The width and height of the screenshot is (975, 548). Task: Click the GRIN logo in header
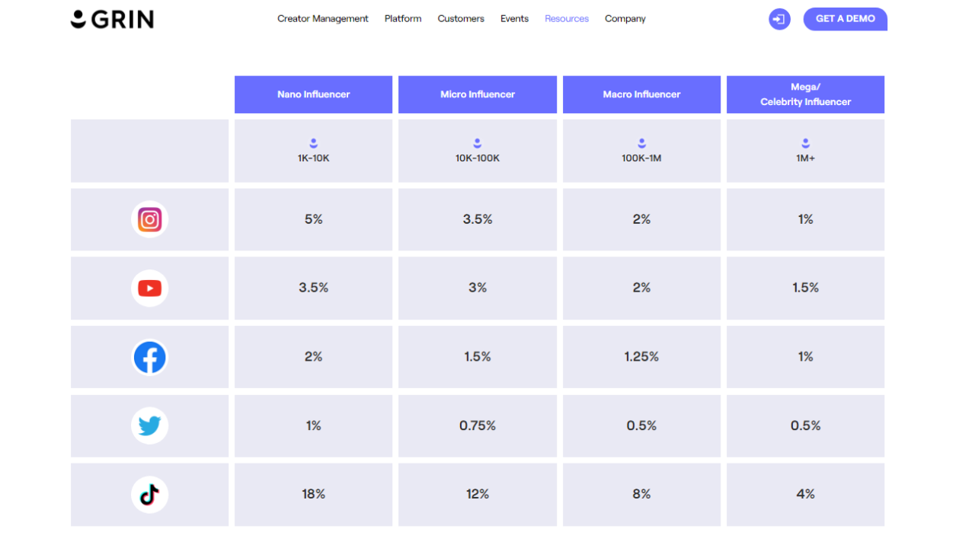[112, 19]
